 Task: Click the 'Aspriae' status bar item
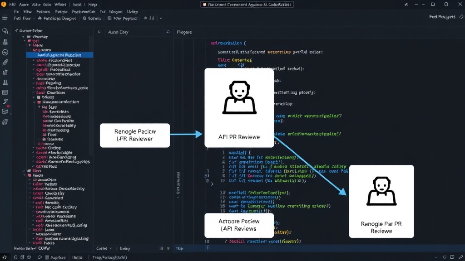click(x=55, y=257)
